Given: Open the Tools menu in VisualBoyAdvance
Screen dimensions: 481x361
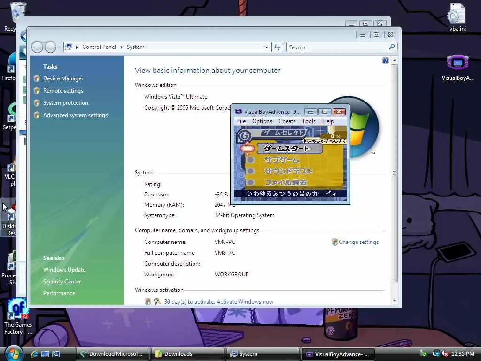Looking at the screenshot, I should click(309, 121).
